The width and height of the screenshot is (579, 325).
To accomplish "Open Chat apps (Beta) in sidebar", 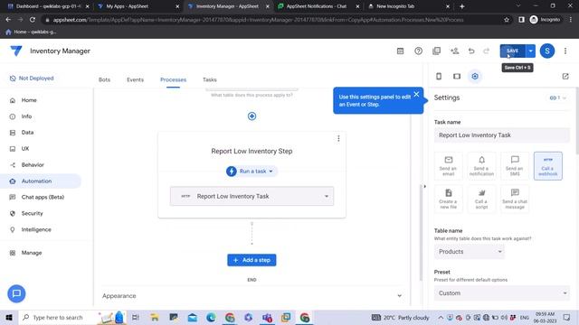I will point(43,197).
